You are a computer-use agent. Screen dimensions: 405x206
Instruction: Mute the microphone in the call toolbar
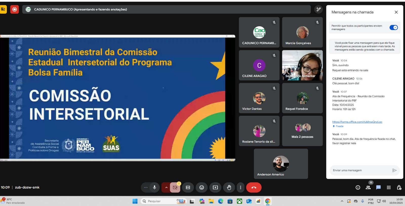pyautogui.click(x=154, y=187)
